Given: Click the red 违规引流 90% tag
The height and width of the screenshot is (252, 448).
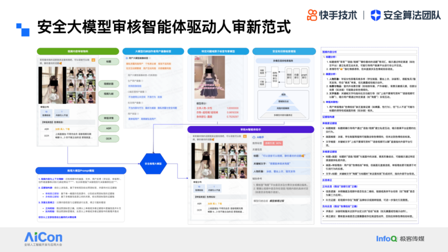Looking at the screenshot, I should point(273,143).
